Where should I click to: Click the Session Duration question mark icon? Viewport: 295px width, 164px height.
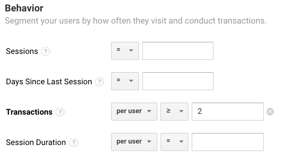tap(74, 142)
